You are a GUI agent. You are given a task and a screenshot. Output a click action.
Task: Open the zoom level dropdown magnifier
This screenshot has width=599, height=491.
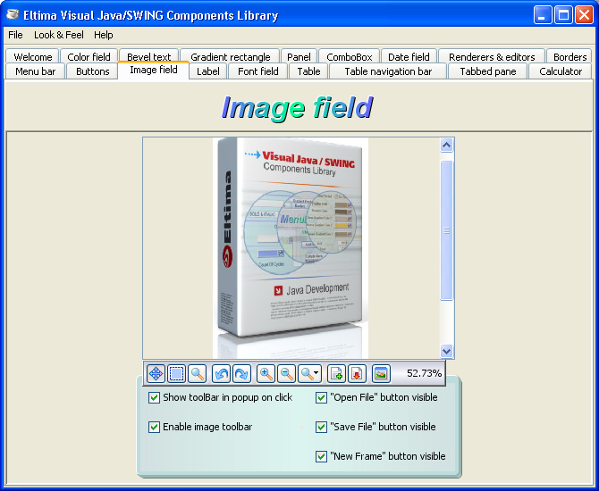pos(310,373)
